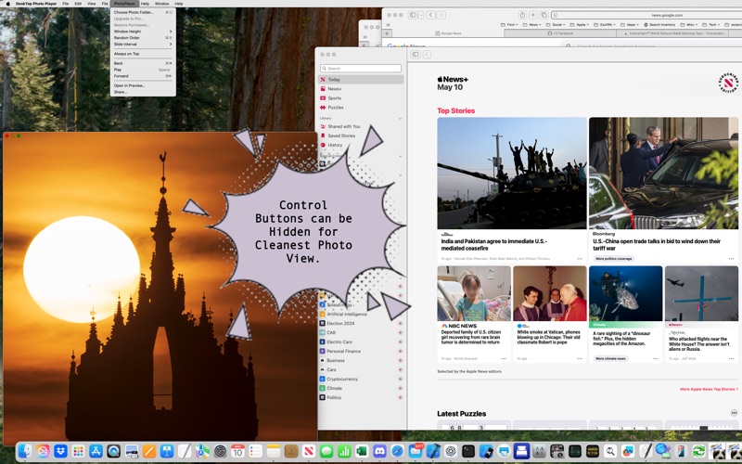742x464 pixels.
Task: Open the App Store Dock icon
Action: (96, 451)
